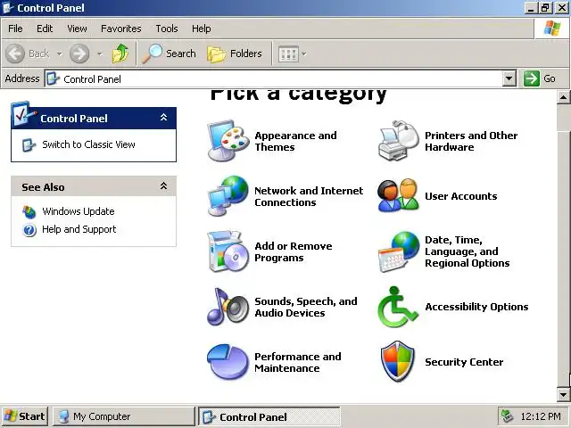The image size is (571, 428).
Task: Open the Edit menu
Action: [x=45, y=29]
